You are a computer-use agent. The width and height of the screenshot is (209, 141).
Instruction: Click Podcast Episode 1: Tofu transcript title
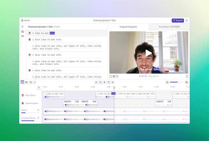(x=41, y=27)
